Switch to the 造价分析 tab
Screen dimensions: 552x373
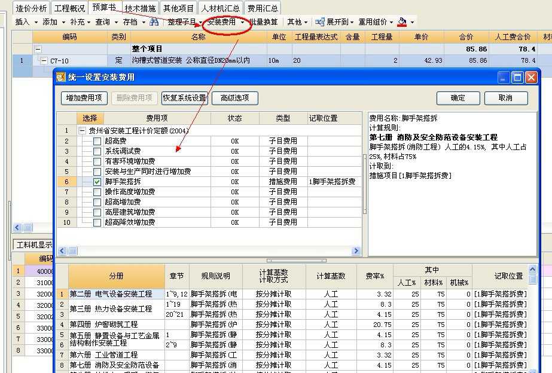click(31, 8)
